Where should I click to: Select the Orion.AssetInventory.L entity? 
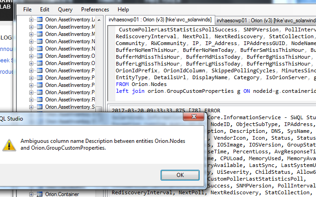pos(70,20)
